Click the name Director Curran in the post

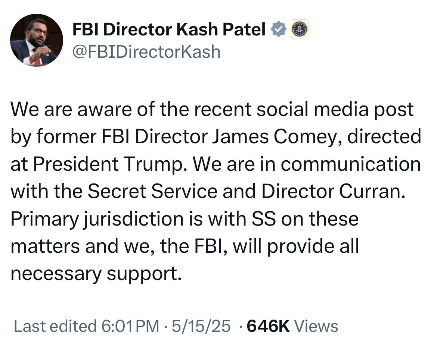(333, 192)
